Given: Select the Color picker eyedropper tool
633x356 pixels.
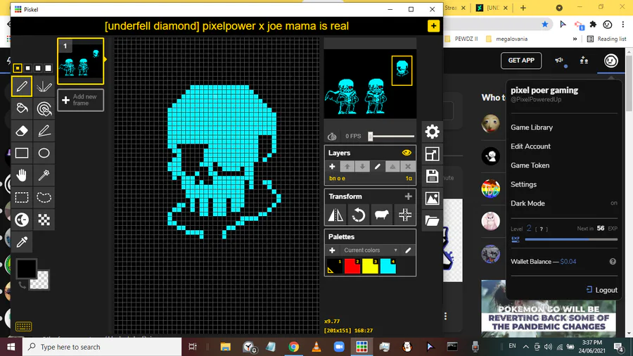Looking at the screenshot, I should tap(22, 242).
